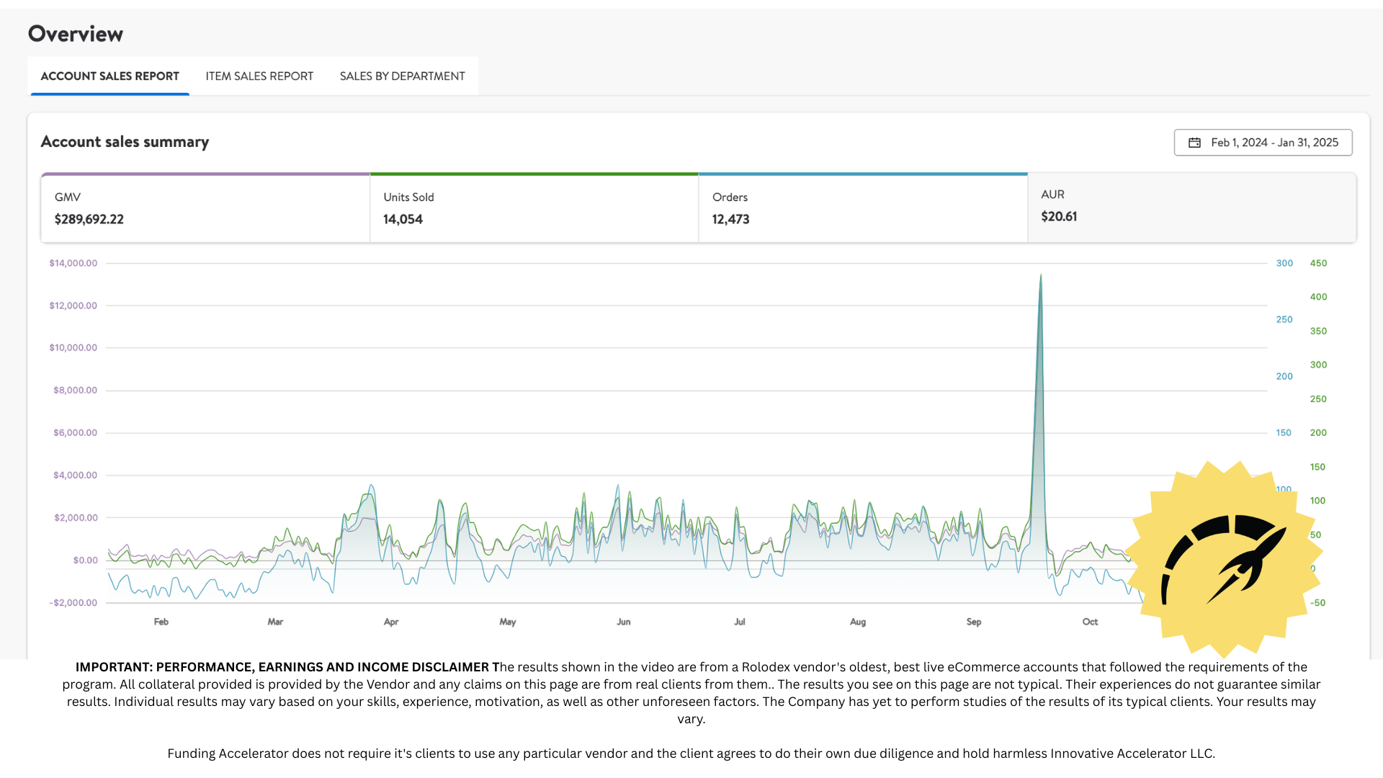Click the Jul label on chart axis
1383x778 pixels.
click(740, 622)
